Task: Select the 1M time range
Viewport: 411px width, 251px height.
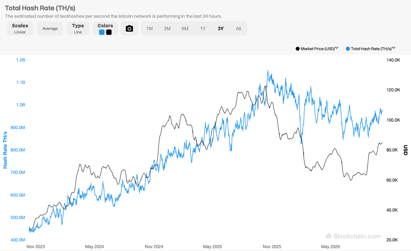Action: (x=149, y=28)
